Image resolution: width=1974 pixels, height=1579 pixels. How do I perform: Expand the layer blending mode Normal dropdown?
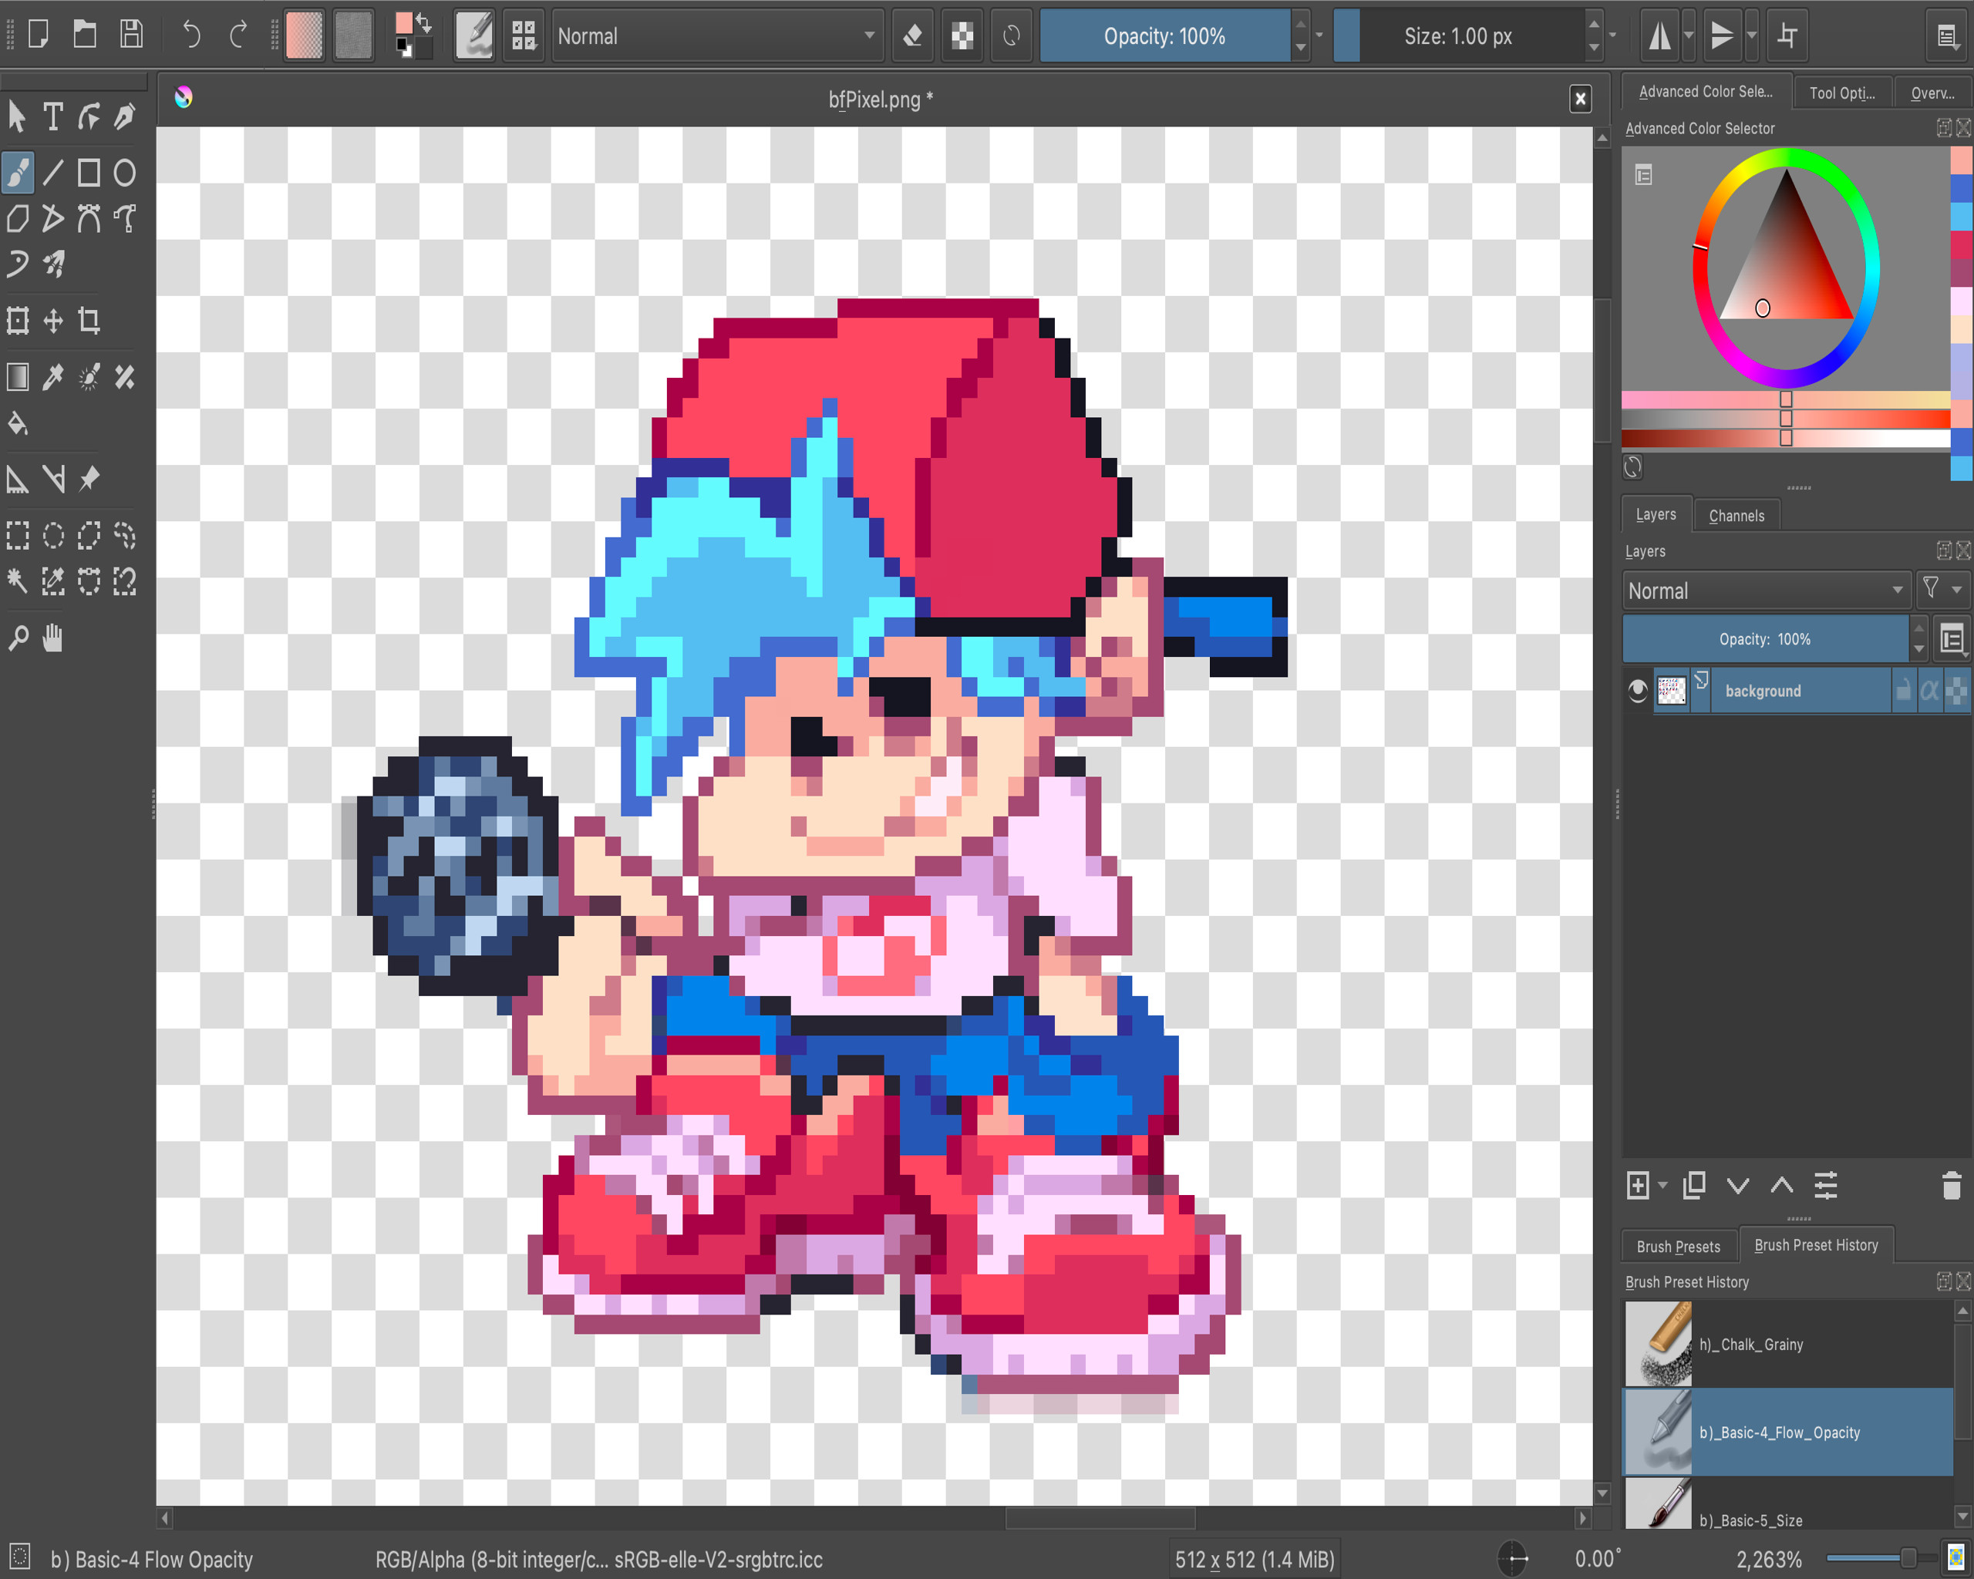point(1765,591)
